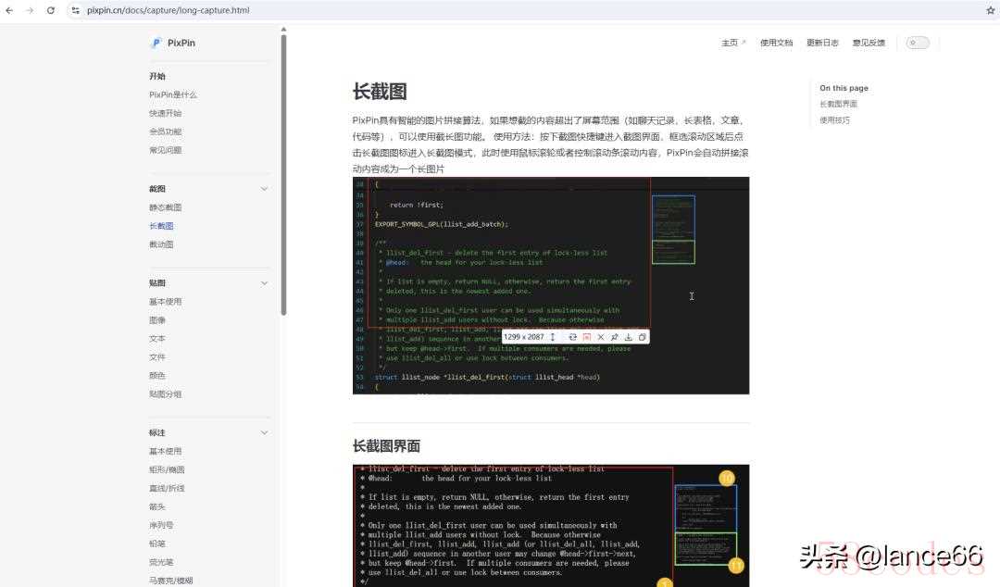This screenshot has width=1000, height=587.
Task: Click the pin icon in screenshot toolbar
Action: point(614,337)
